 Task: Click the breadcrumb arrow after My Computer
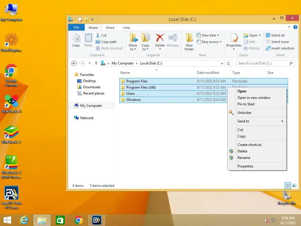[x=137, y=63]
